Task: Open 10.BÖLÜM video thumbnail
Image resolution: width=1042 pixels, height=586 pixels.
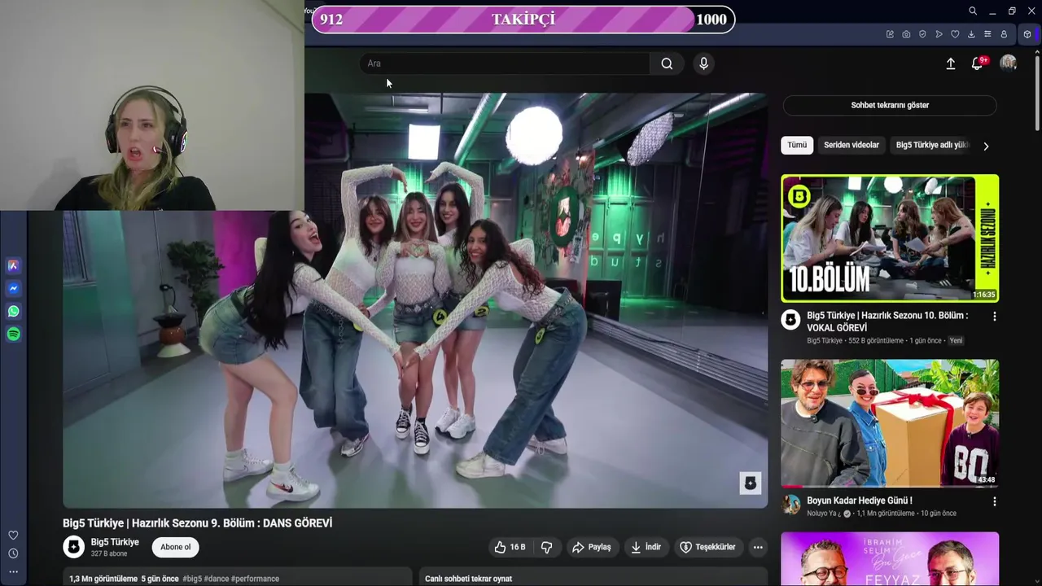Action: tap(890, 238)
